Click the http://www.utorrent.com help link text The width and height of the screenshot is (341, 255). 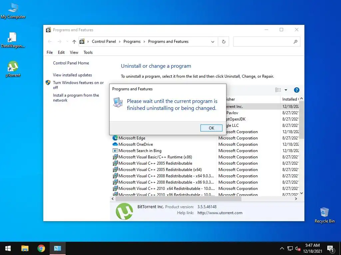220,213
